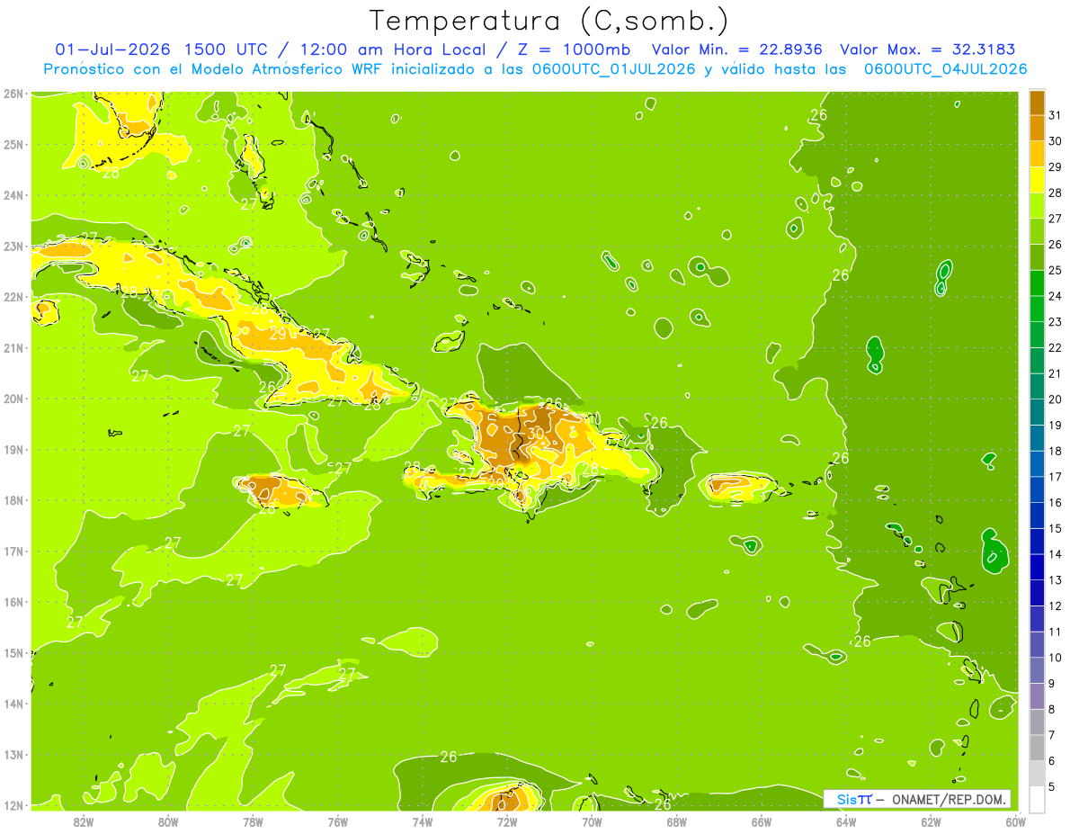Click the legend swatch between 26 and 27

1037,231
